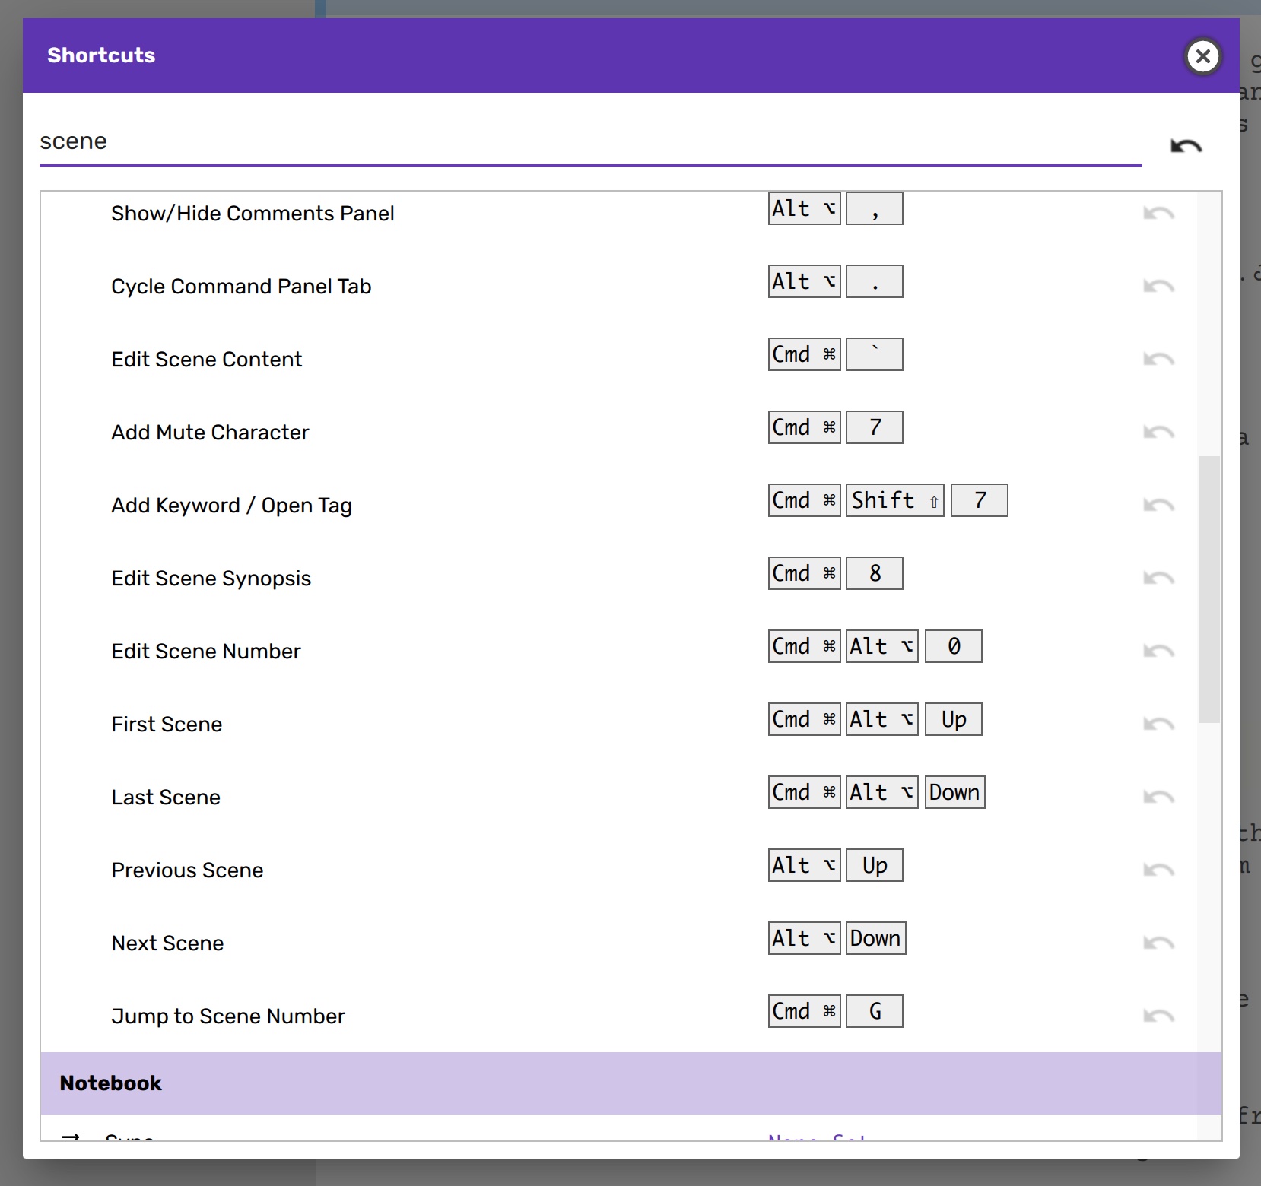This screenshot has width=1261, height=1186.
Task: Reset the Add Mute Character shortcut
Action: [1158, 433]
